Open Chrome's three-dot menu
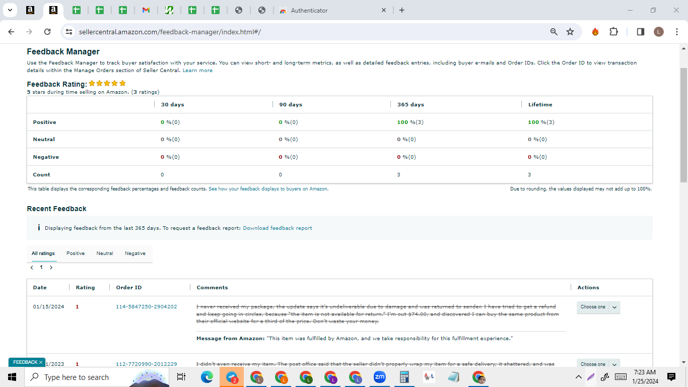Screen dimensions: 688x387 [676, 32]
